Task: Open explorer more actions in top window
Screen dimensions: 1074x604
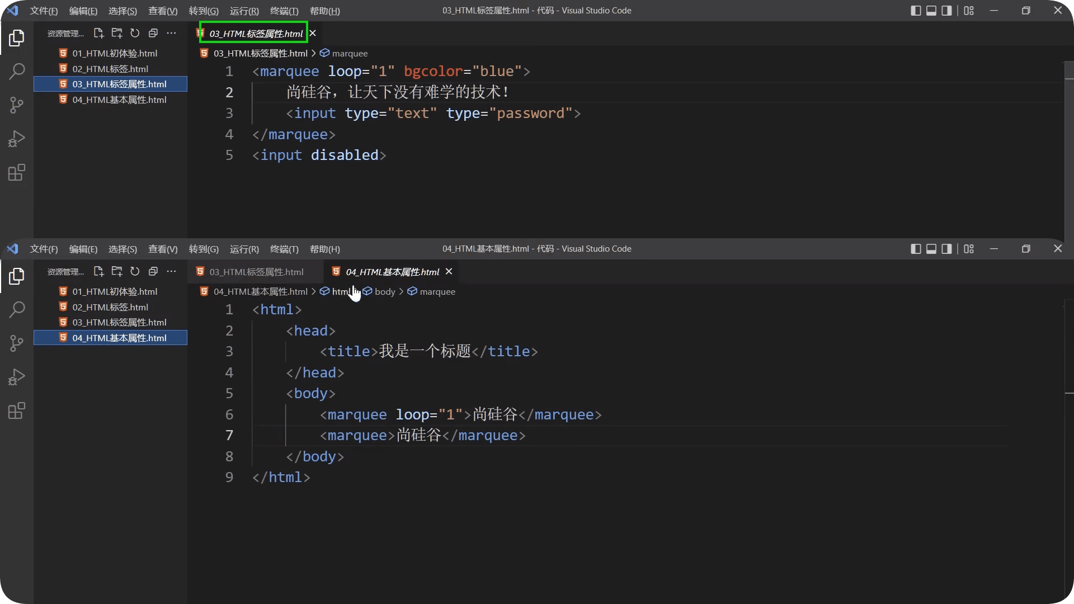Action: [x=171, y=34]
